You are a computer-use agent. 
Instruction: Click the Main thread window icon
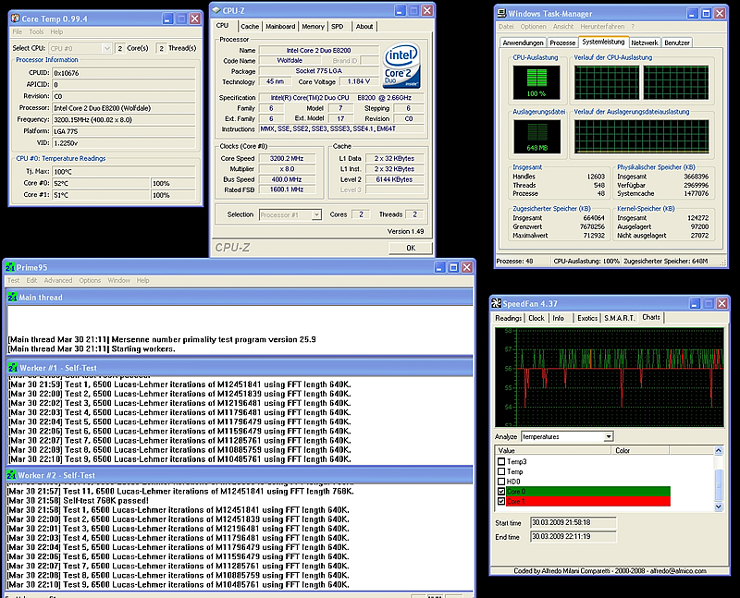(12, 297)
